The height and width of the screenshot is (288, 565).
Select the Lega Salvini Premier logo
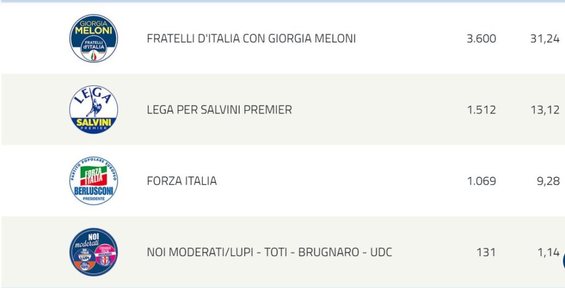pos(93,110)
